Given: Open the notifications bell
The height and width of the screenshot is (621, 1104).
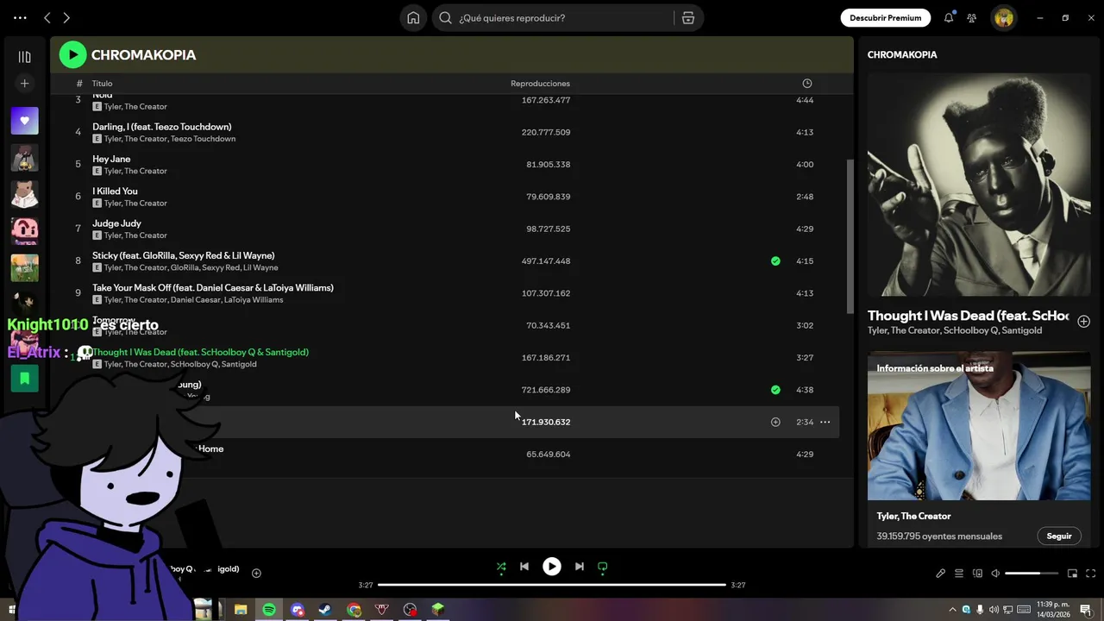Looking at the screenshot, I should (x=949, y=18).
